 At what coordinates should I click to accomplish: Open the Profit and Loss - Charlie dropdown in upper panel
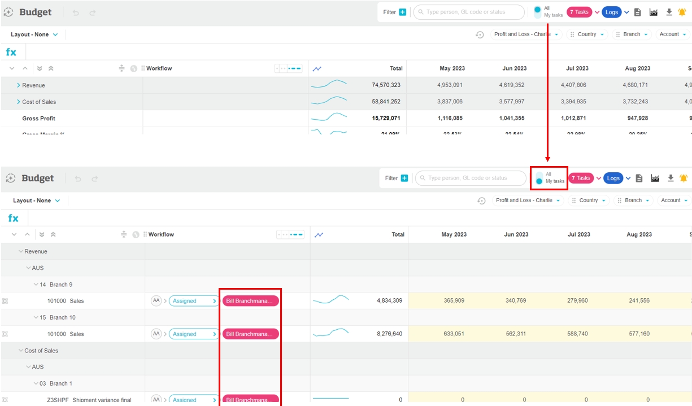[526, 34]
